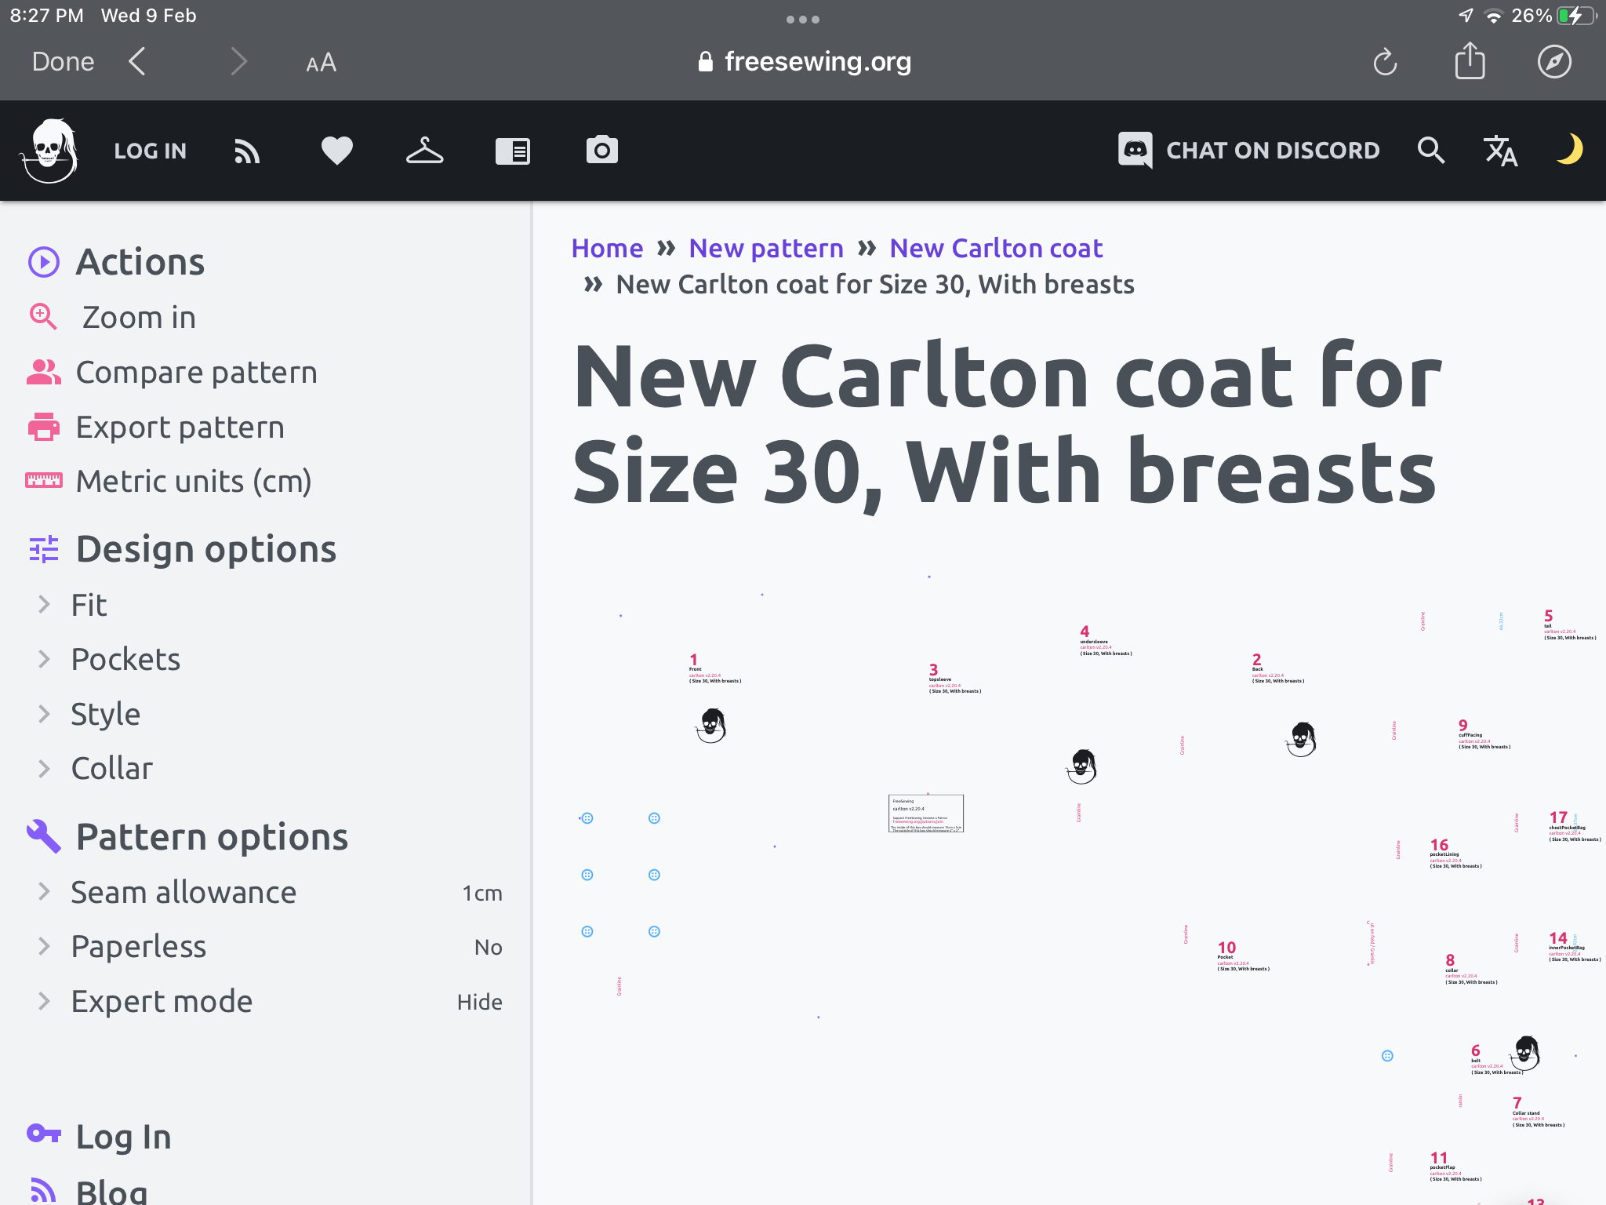This screenshot has width=1606, height=1205.
Task: Open the site search magnifier
Action: coord(1431,151)
